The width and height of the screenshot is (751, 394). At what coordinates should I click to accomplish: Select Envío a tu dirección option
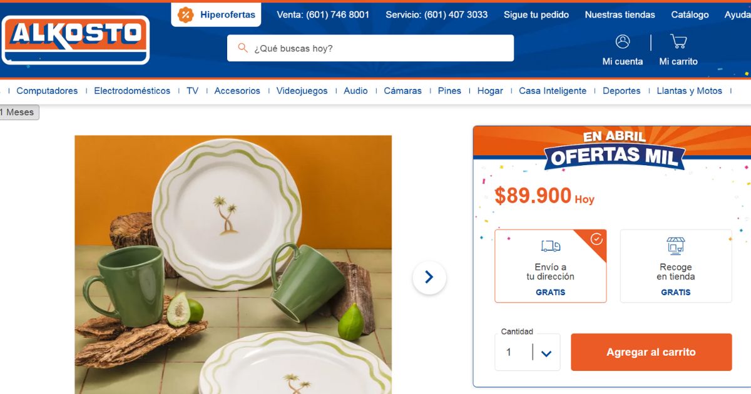tap(551, 266)
